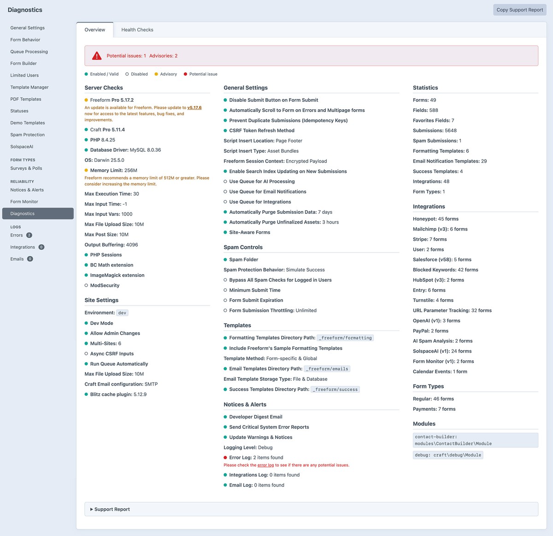Open Emails log in sidebar
The width and height of the screenshot is (553, 536).
click(x=17, y=259)
